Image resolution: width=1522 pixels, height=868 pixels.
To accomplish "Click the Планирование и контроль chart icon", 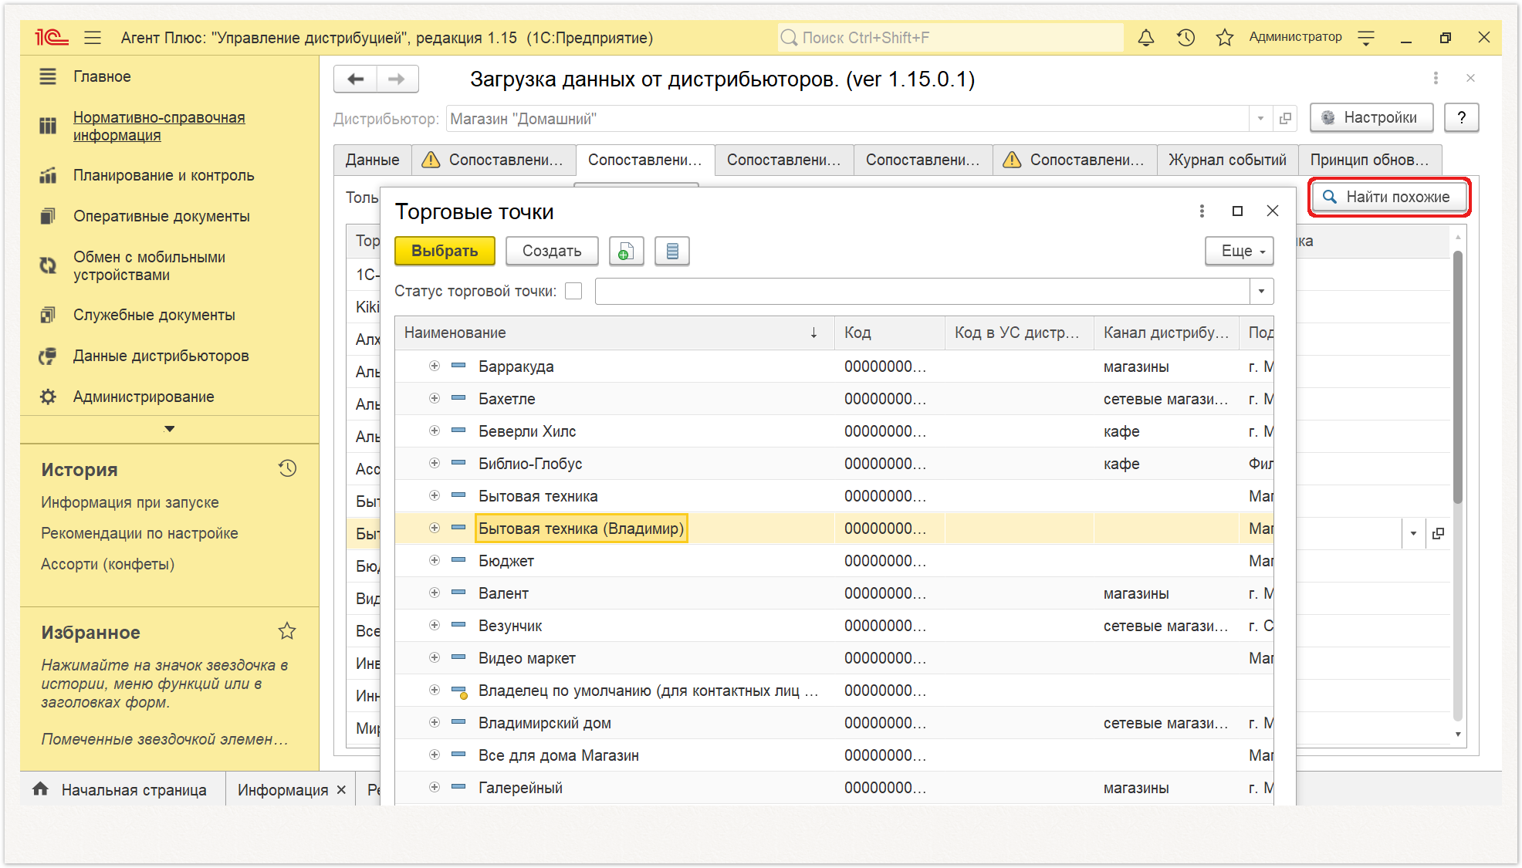I will (x=48, y=175).
